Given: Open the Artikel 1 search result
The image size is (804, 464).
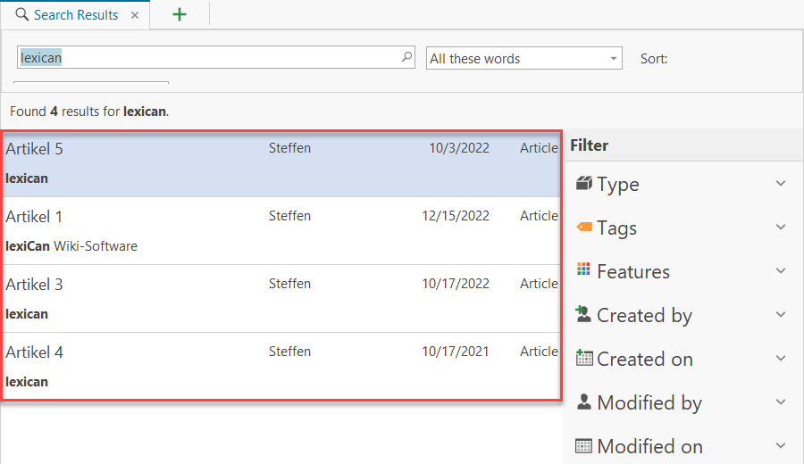Looking at the screenshot, I should [35, 217].
